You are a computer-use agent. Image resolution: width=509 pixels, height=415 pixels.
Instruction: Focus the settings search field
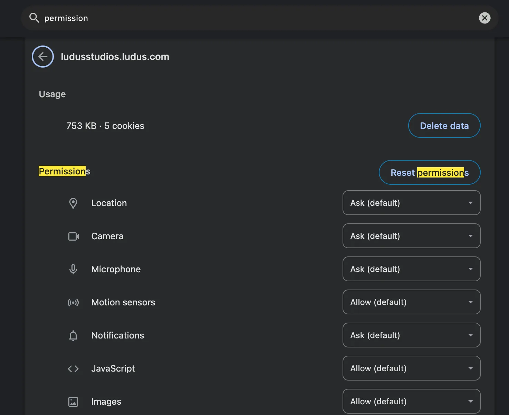click(x=259, y=18)
